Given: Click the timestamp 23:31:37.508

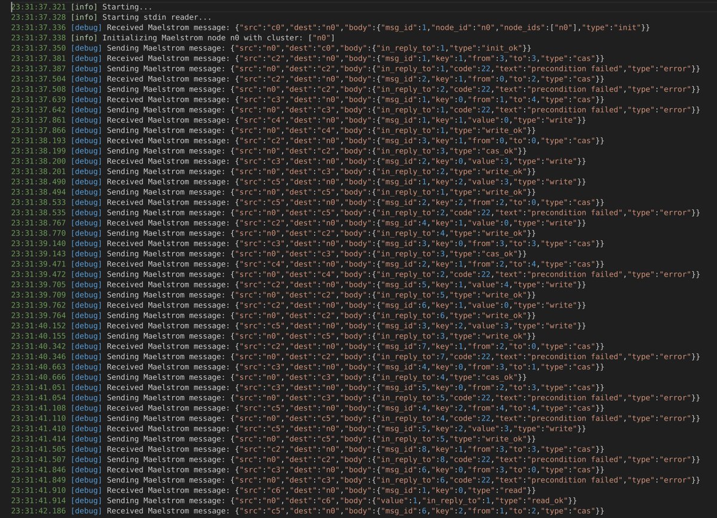Looking at the screenshot, I should coord(39,90).
